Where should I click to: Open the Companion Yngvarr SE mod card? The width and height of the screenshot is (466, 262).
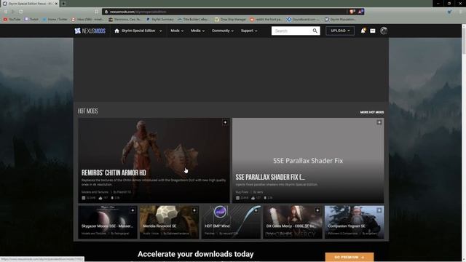tap(355, 222)
